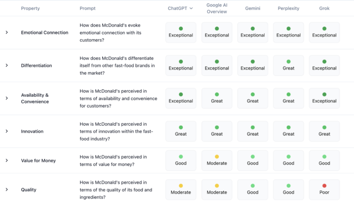This screenshot has width=354, height=203.
Task: Click the green dot on Gemini's Innovation rating
Action: [253, 128]
